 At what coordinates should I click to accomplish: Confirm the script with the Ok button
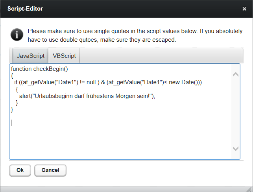point(20,170)
